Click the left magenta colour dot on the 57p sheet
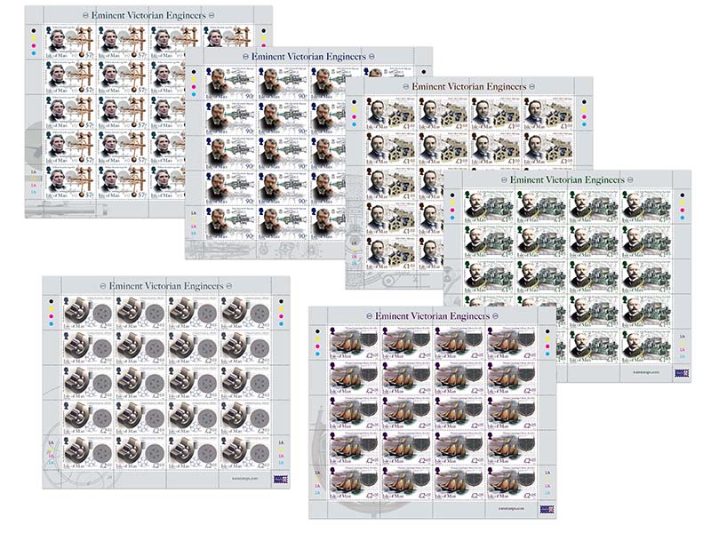This screenshot has width=711, height=533. [x=34, y=46]
